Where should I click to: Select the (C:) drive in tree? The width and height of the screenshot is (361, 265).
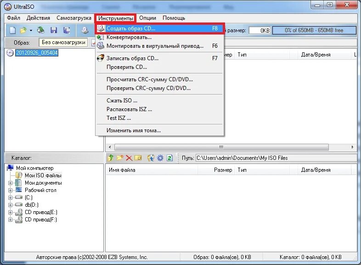[28, 197]
